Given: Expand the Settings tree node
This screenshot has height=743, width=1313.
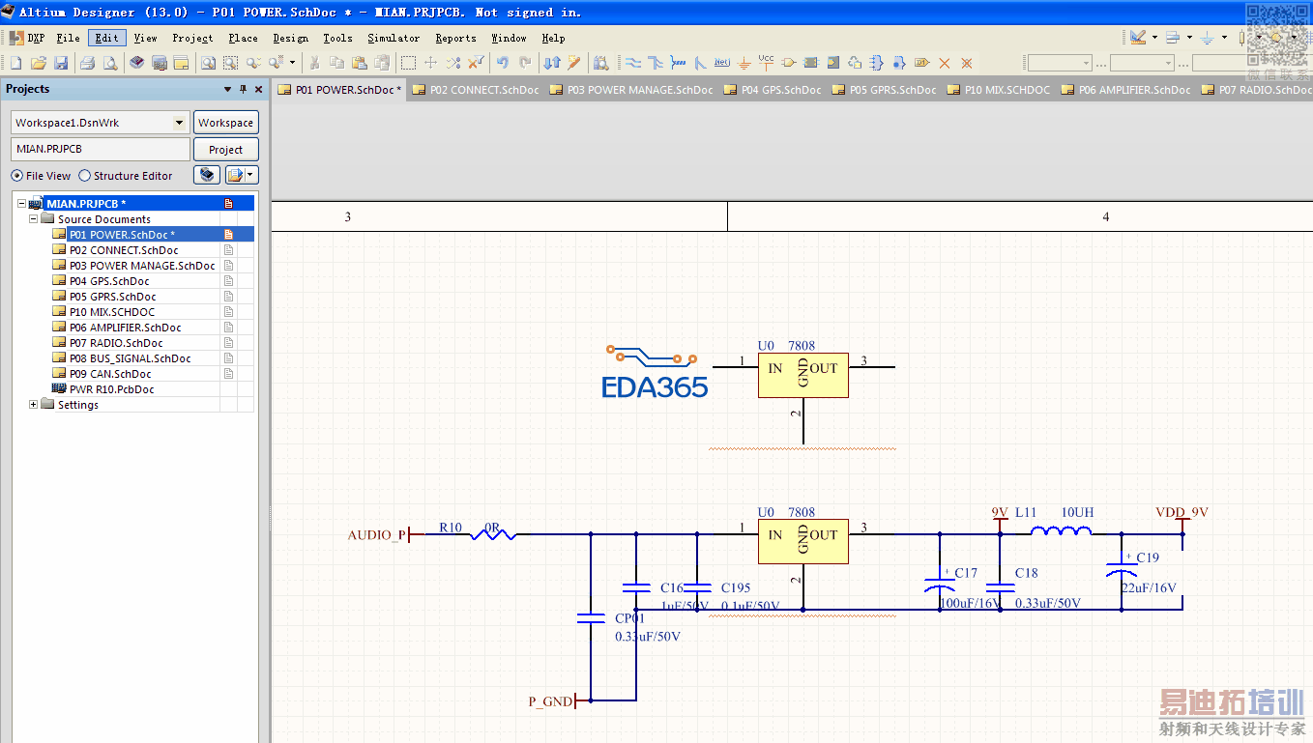Looking at the screenshot, I should [x=33, y=405].
